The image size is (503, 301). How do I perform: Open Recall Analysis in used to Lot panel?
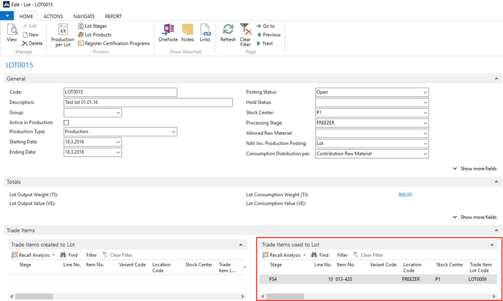[x=284, y=255]
